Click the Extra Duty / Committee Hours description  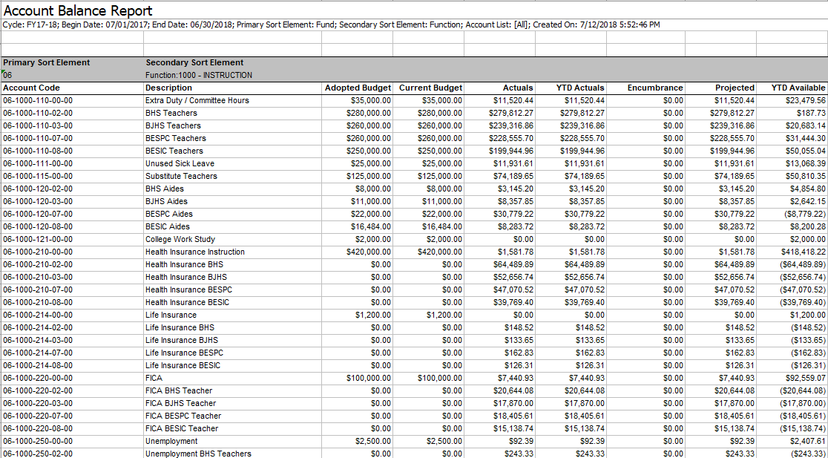click(x=197, y=100)
